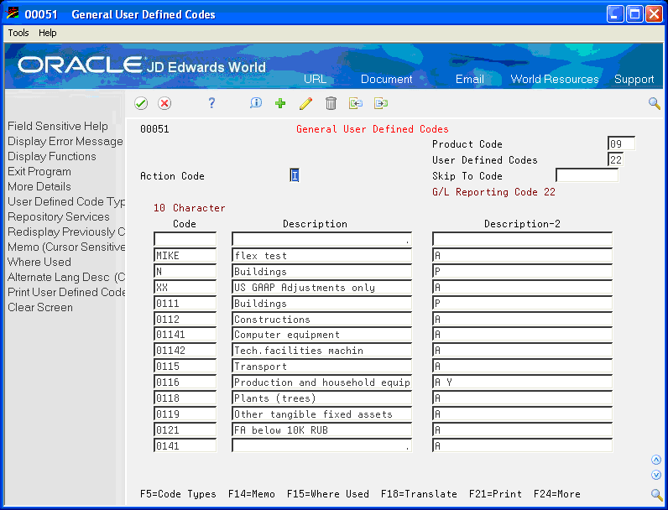Screen dimensions: 668x510
Task: Select Where Used in sidebar
Action: [39, 262]
